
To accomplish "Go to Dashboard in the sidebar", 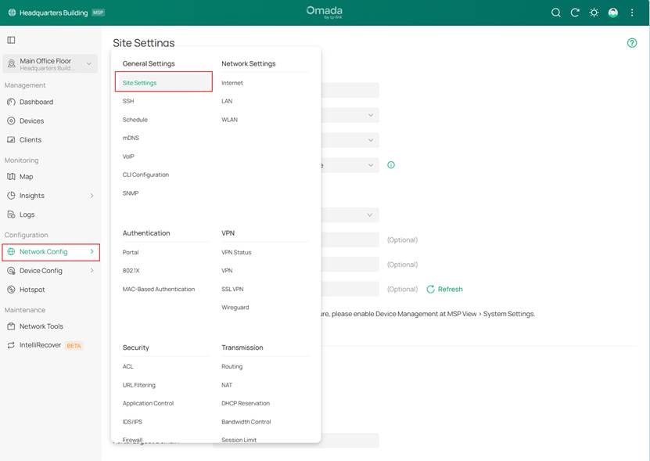I will pyautogui.click(x=36, y=102).
